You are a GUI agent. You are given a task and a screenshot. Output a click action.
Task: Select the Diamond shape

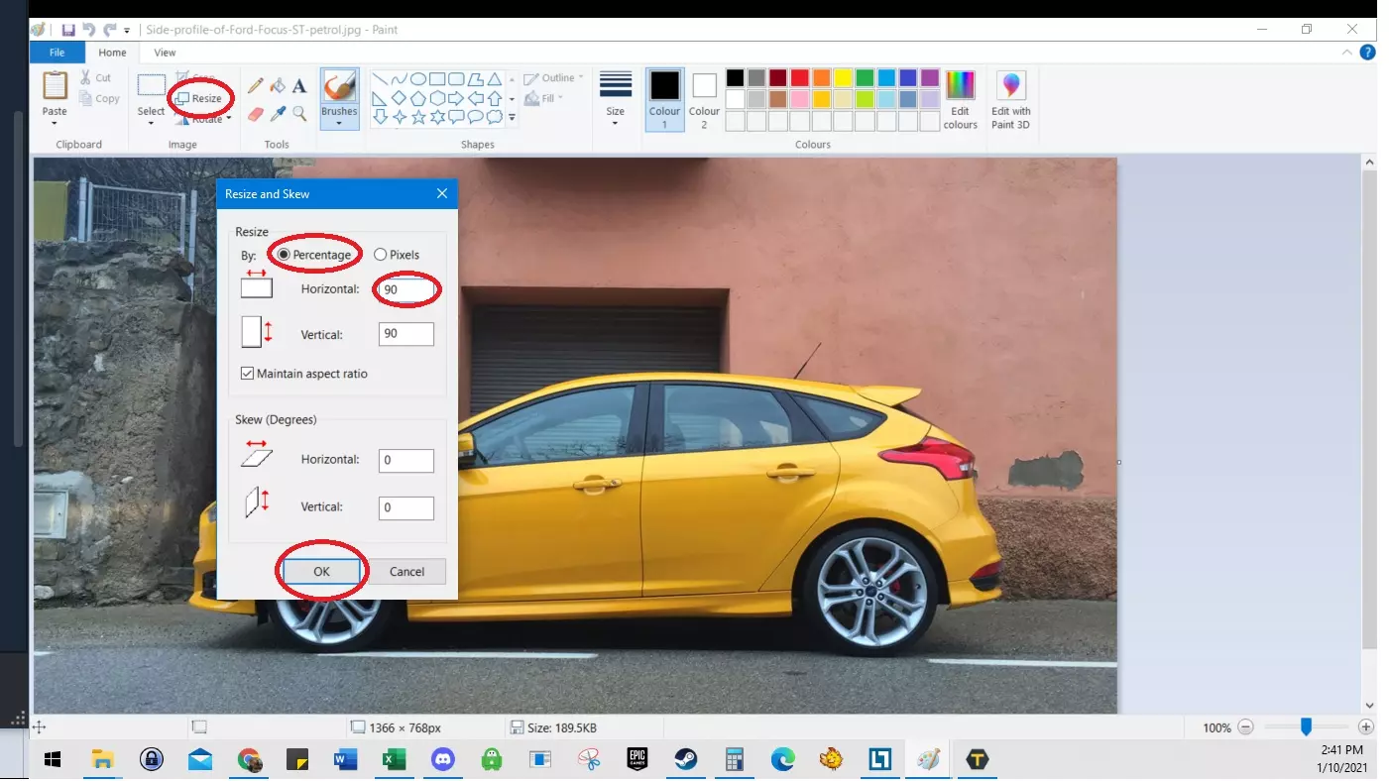[399, 98]
